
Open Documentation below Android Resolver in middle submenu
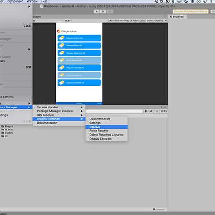point(59,123)
